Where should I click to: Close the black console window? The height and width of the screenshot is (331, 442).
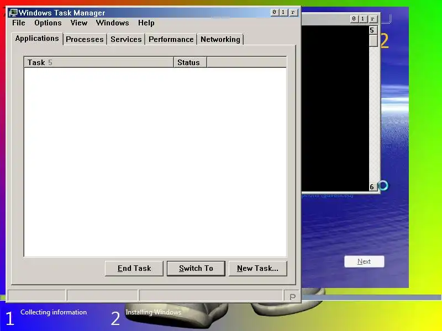point(372,19)
